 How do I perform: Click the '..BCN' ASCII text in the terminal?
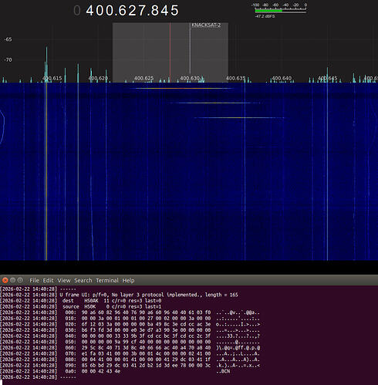coord(223,372)
